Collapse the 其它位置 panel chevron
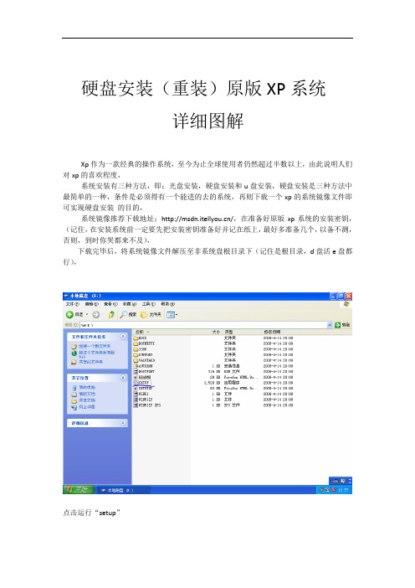 click(123, 378)
